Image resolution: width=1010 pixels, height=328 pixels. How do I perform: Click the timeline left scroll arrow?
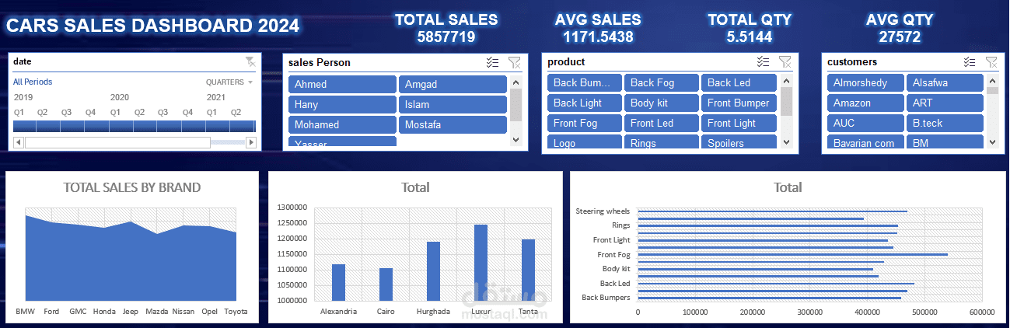(19, 142)
